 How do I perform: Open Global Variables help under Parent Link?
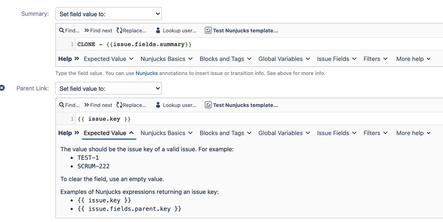284,133
